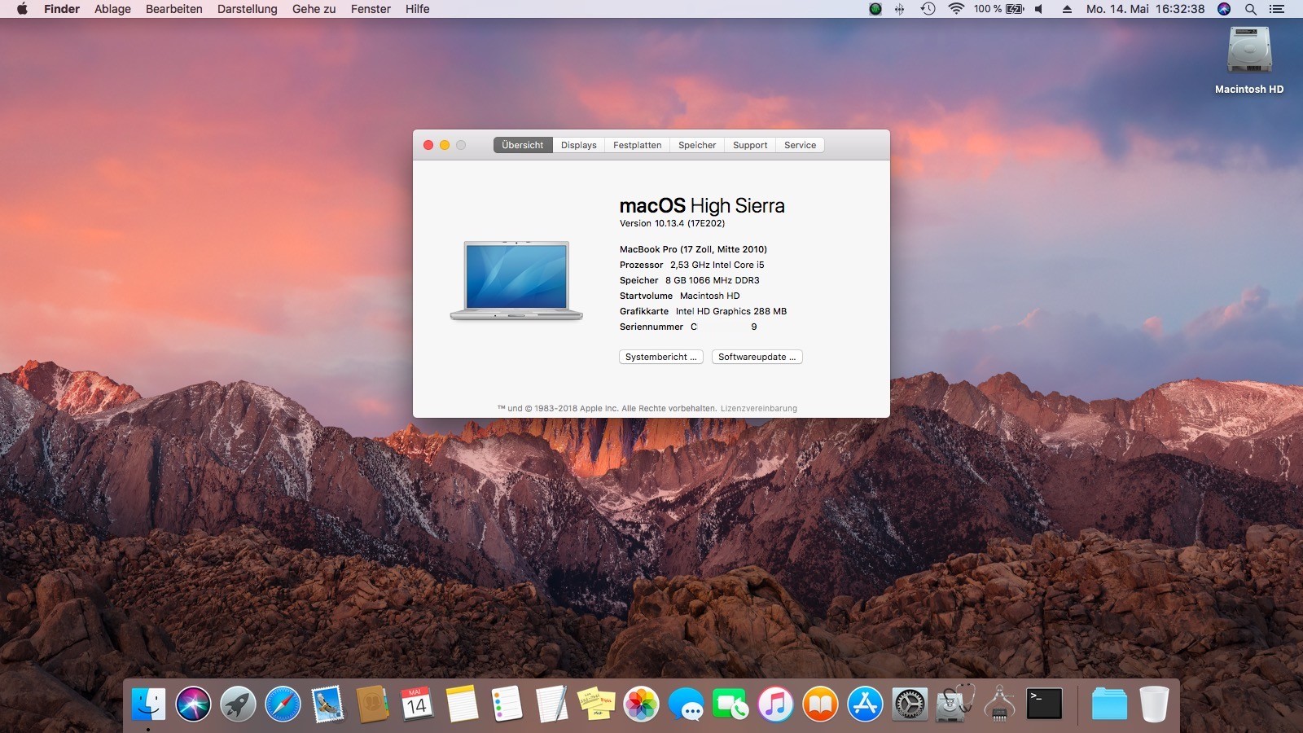Image resolution: width=1303 pixels, height=733 pixels.
Task: Open Terminal from the Dock
Action: (1044, 704)
